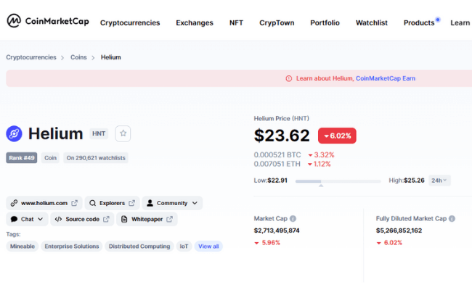
Task: Click Cryptocurrencies breadcrumb link
Action: (x=31, y=57)
